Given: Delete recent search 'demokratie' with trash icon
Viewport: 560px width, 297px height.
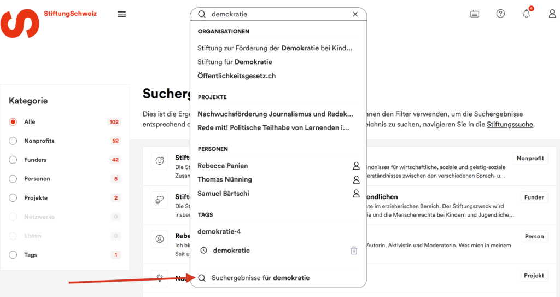Looking at the screenshot, I should (x=354, y=251).
